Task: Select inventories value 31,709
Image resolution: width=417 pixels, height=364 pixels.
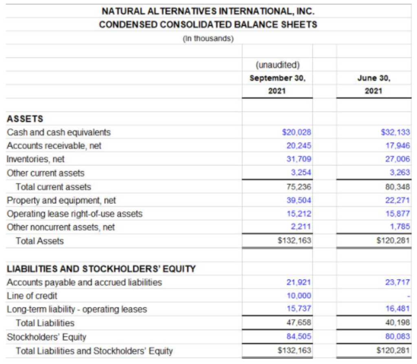Action: 298,159
